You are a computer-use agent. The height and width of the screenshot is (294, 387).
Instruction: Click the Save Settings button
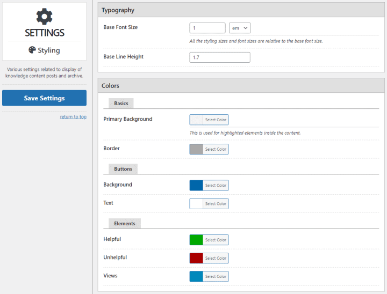pyautogui.click(x=45, y=98)
